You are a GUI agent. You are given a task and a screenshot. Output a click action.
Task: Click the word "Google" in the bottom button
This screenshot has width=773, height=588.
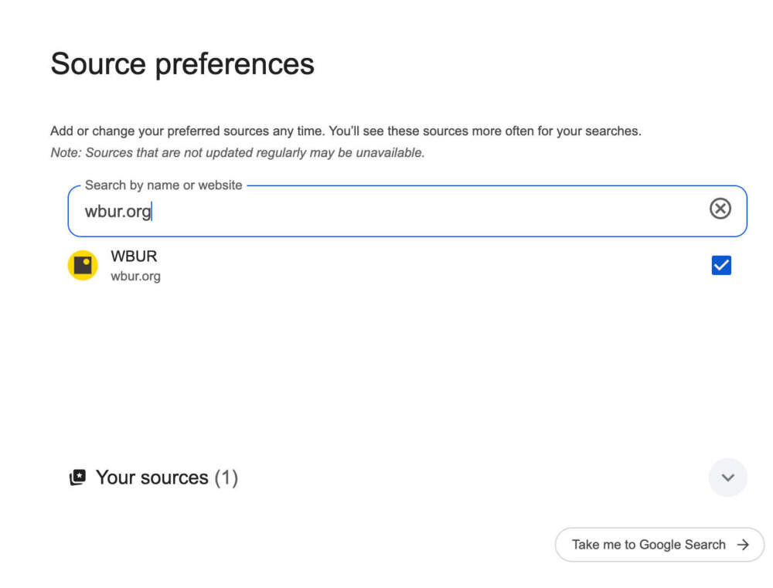click(660, 545)
